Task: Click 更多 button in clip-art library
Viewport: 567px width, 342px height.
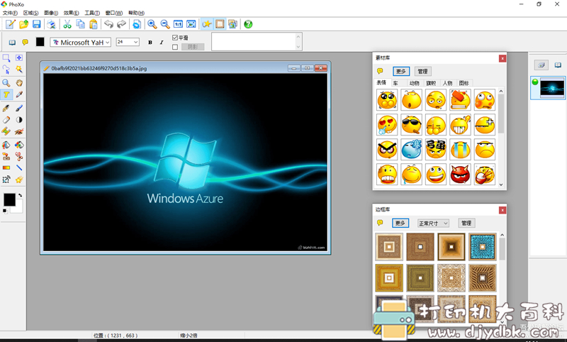Action: click(x=401, y=71)
